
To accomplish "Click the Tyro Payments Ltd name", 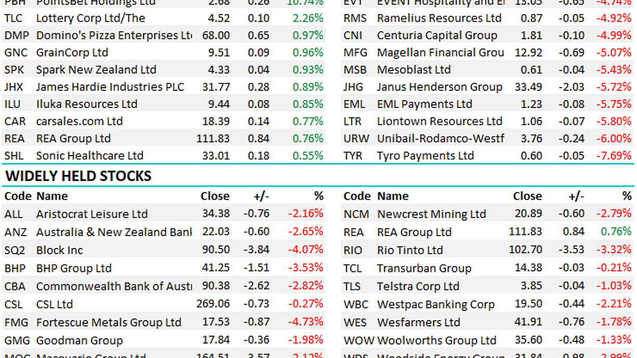I will pyautogui.click(x=426, y=156).
